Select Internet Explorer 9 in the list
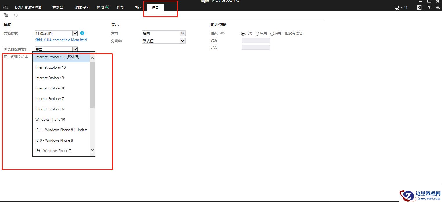442x202 pixels. tap(49, 78)
